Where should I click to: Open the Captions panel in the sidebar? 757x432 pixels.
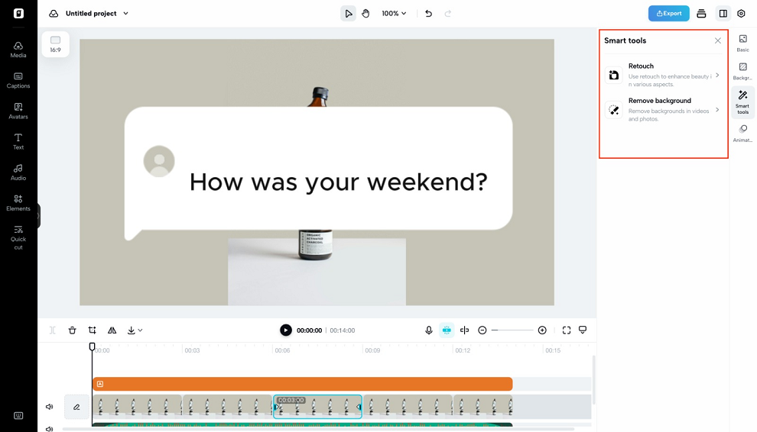pyautogui.click(x=18, y=80)
